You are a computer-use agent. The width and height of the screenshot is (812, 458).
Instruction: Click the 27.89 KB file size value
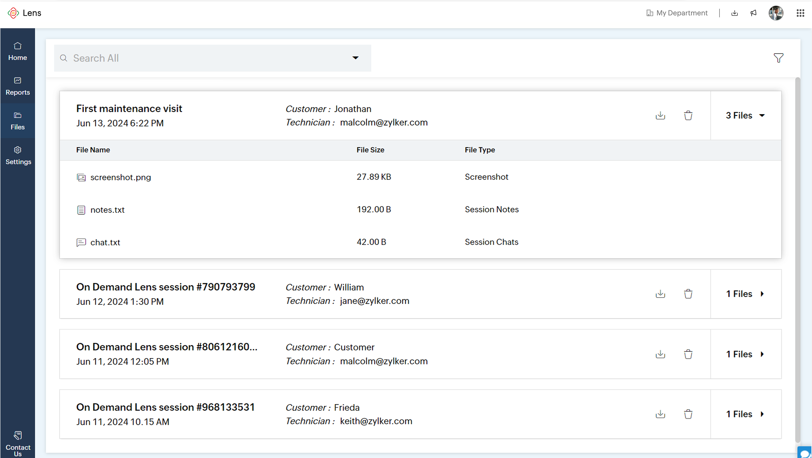pos(374,177)
